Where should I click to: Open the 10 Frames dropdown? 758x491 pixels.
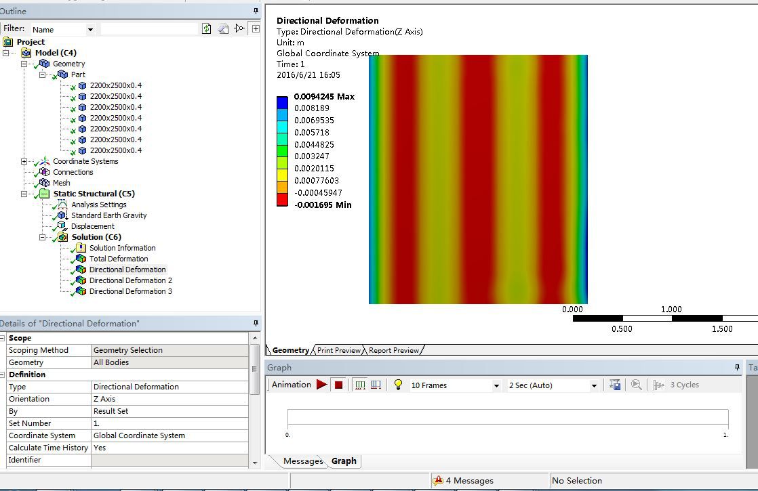pos(496,385)
